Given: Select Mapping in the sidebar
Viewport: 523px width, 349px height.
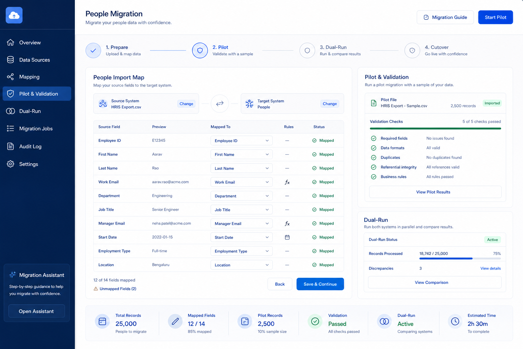Looking at the screenshot, I should pyautogui.click(x=37, y=77).
